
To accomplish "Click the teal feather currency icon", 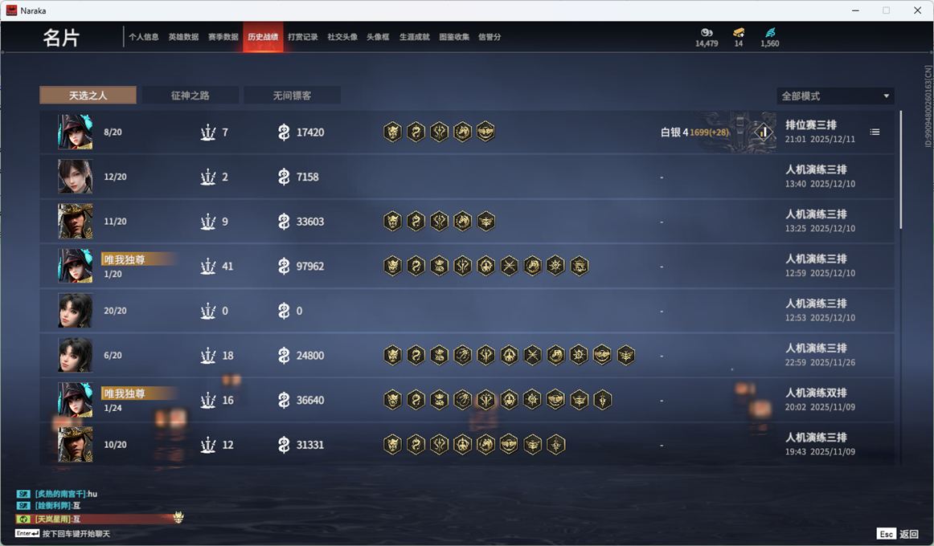I will pyautogui.click(x=769, y=32).
